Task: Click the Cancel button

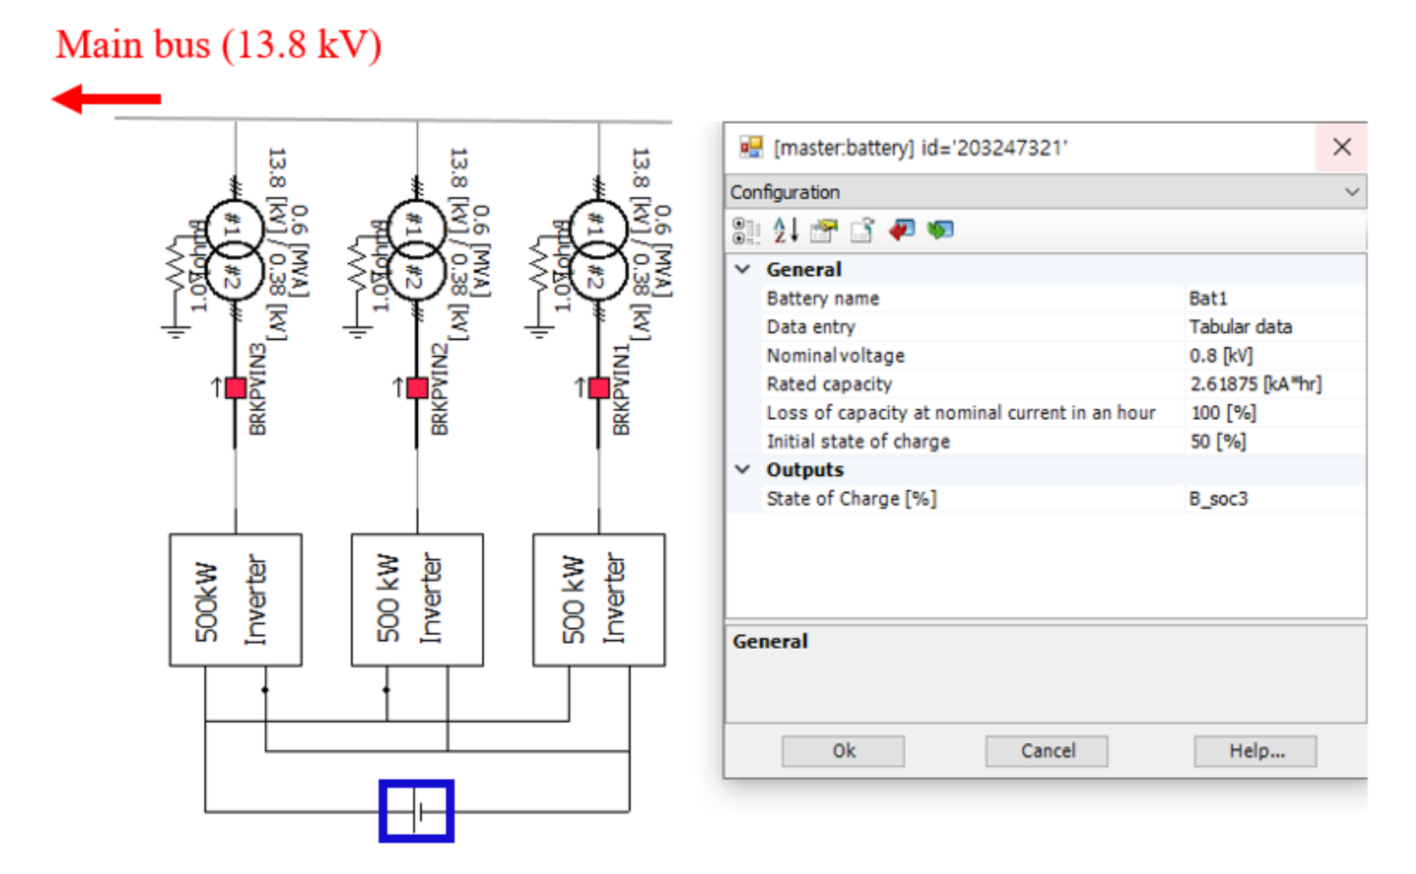Action: pos(1047,751)
